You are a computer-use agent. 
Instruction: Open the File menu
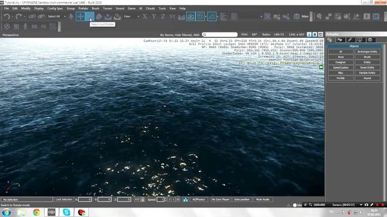click(x=7, y=8)
